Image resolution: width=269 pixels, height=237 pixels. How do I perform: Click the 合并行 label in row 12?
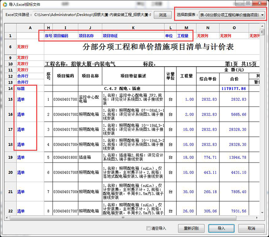coord(23,76)
